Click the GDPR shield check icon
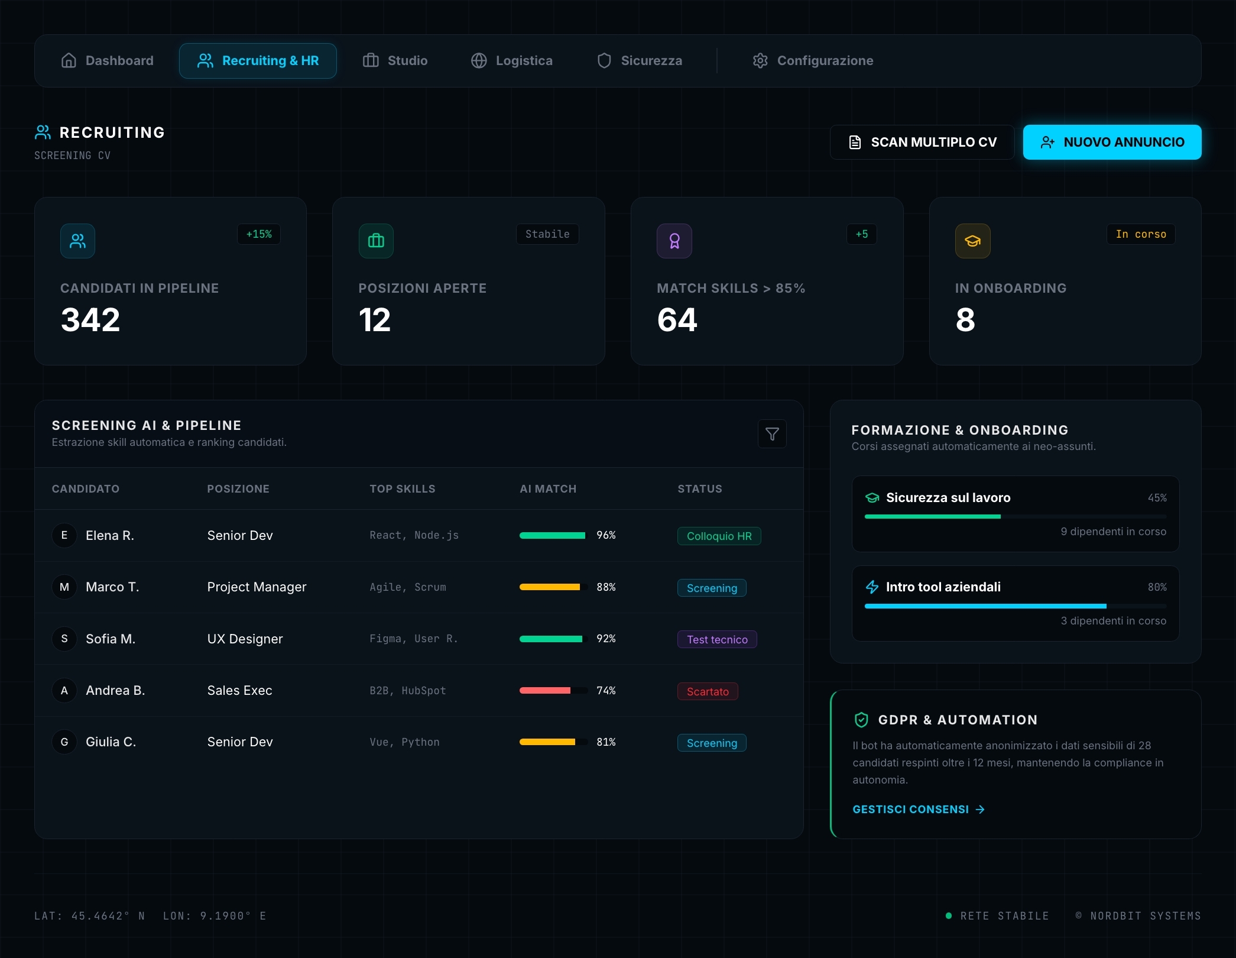This screenshot has width=1236, height=958. coord(861,720)
